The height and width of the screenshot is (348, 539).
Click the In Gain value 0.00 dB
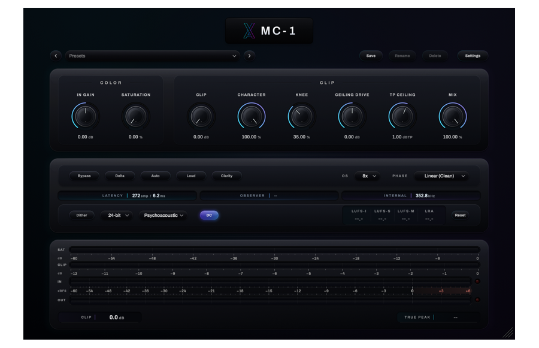[x=85, y=137]
